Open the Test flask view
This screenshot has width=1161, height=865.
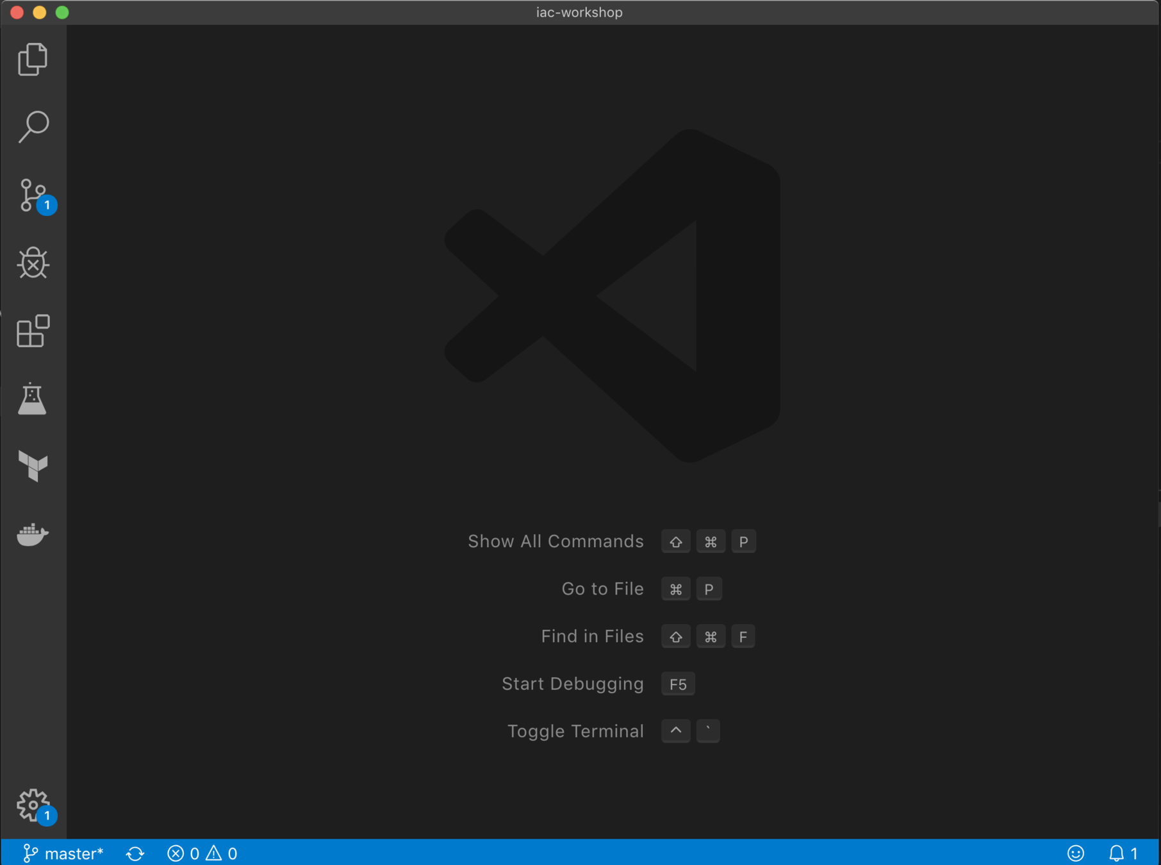pos(32,399)
